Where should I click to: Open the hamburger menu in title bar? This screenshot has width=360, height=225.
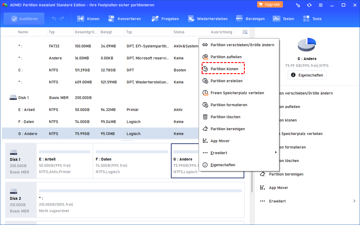pyautogui.click(x=321, y=5)
